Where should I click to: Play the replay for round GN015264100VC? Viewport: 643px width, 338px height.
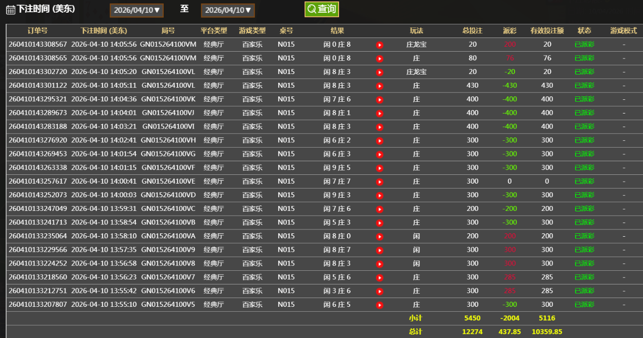pos(379,209)
